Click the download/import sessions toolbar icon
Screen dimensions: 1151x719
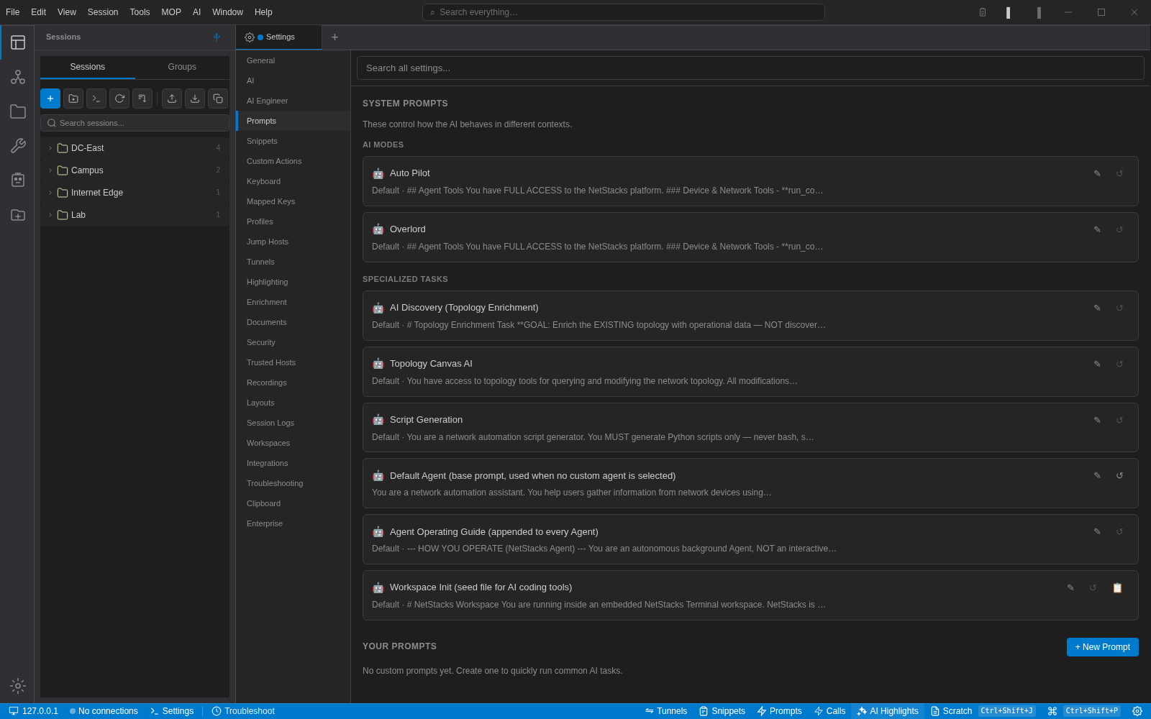(195, 99)
